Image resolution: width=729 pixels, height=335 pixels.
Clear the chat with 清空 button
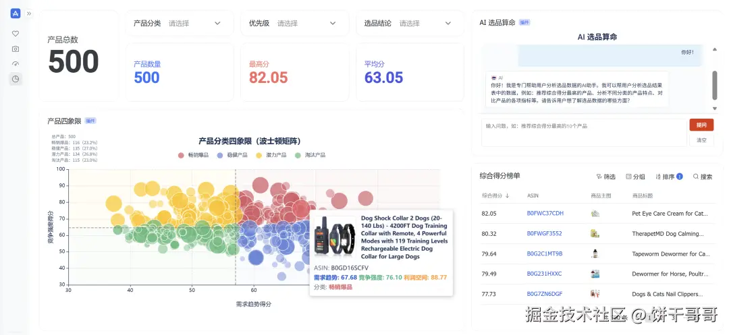tap(701, 140)
